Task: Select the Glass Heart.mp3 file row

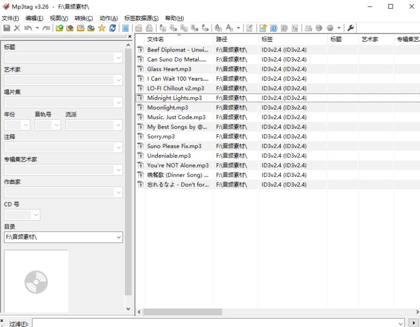Action: pos(278,69)
